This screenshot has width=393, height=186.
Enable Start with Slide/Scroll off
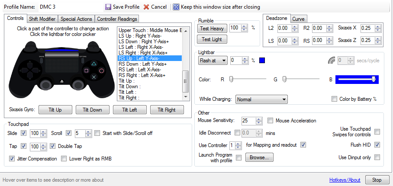coord(97,133)
